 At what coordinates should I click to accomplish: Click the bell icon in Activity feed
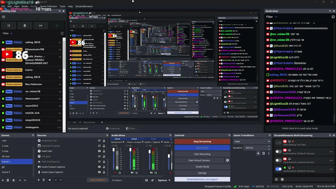coord(25,25)
